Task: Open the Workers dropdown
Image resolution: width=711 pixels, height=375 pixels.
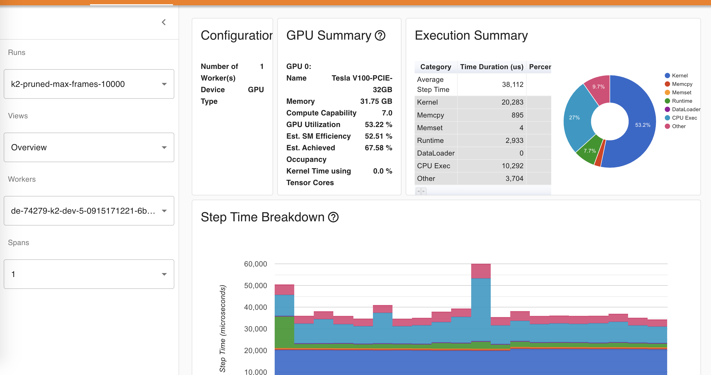Action: (x=89, y=211)
